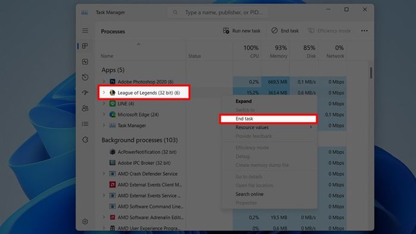
Task: Sort by the Disk column header
Action: click(x=311, y=56)
